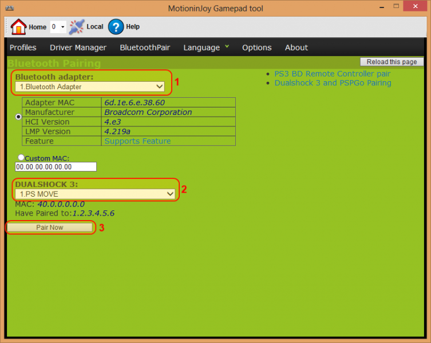431x343 pixels.
Task: Open the DUALSHOCK 3 dropdown showing PS MOVE
Action: (95, 194)
